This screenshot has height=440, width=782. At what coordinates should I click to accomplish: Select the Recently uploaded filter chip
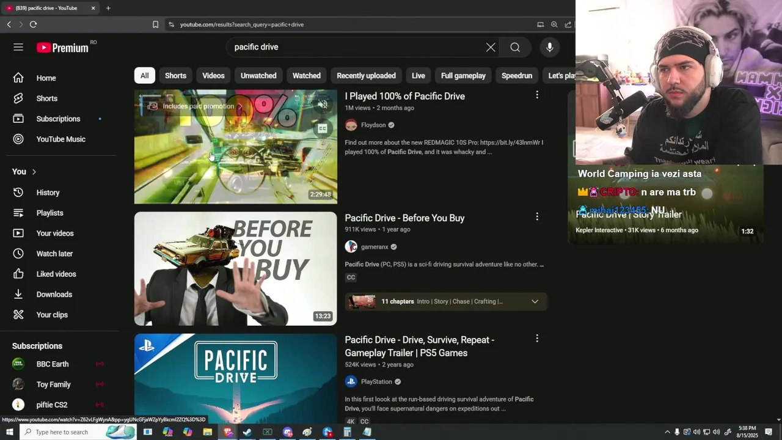[366, 76]
